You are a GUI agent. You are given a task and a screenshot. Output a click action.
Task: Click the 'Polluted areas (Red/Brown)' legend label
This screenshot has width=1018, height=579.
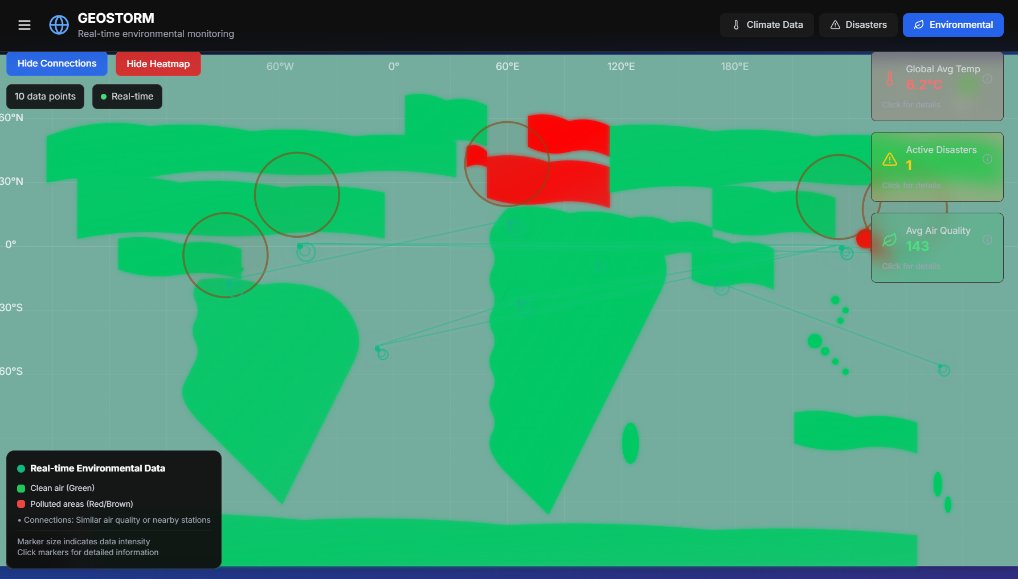81,504
